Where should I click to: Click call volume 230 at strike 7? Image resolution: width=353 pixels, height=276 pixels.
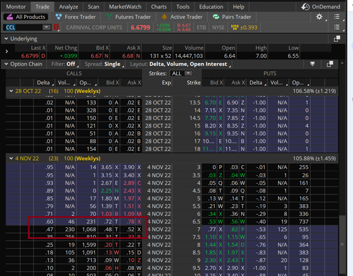click(x=70, y=229)
